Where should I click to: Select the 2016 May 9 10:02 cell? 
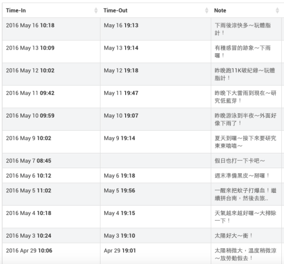[x=51, y=142]
